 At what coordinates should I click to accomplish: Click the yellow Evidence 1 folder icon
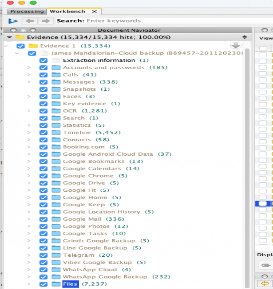[x=33, y=46]
